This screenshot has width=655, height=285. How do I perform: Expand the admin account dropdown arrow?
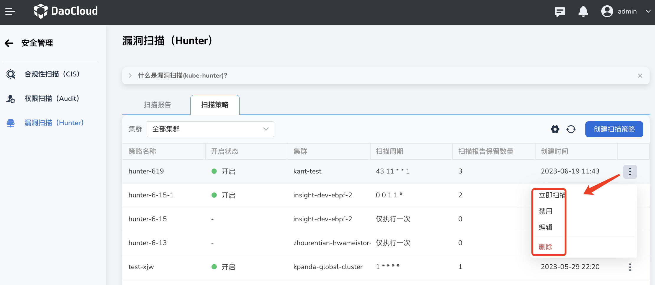pos(648,12)
